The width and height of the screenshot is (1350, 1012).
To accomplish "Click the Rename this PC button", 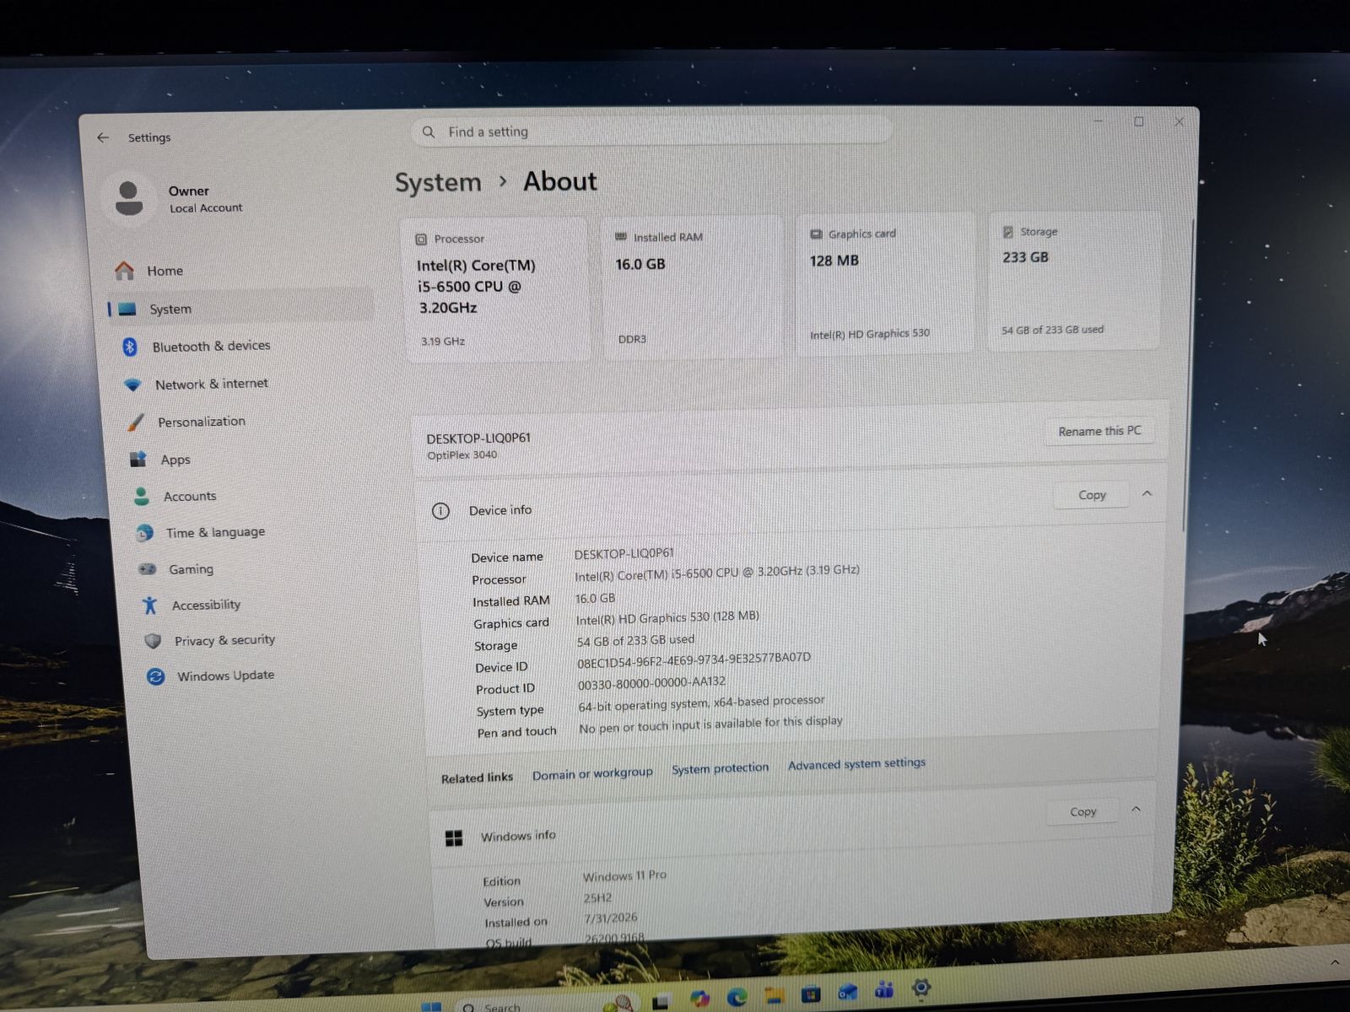I will coord(1099,431).
